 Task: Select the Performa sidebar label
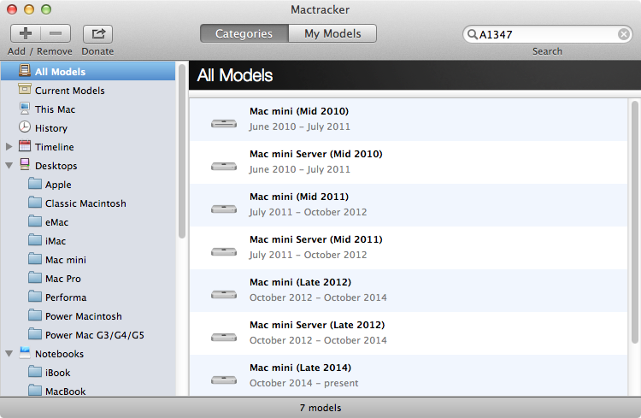66,297
